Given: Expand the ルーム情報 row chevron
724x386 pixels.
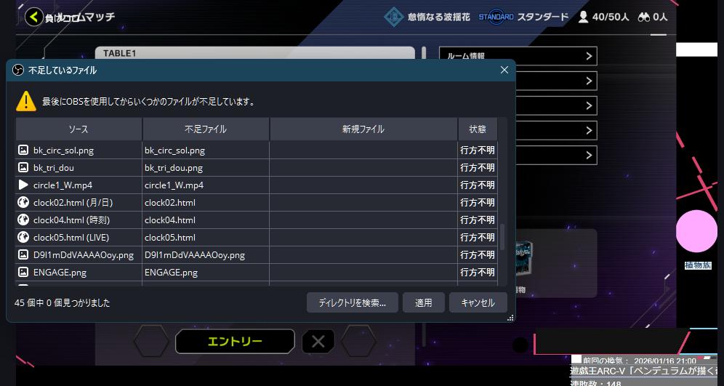Looking at the screenshot, I should click(589, 56).
